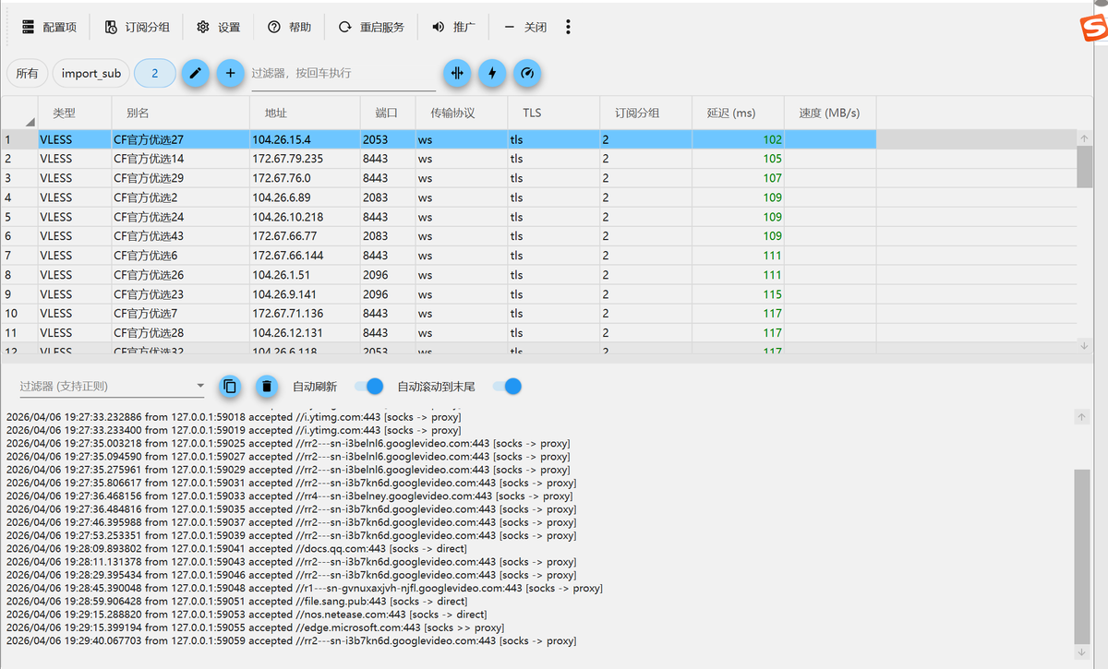Sort by the 端口 column header
The width and height of the screenshot is (1108, 669).
[388, 113]
